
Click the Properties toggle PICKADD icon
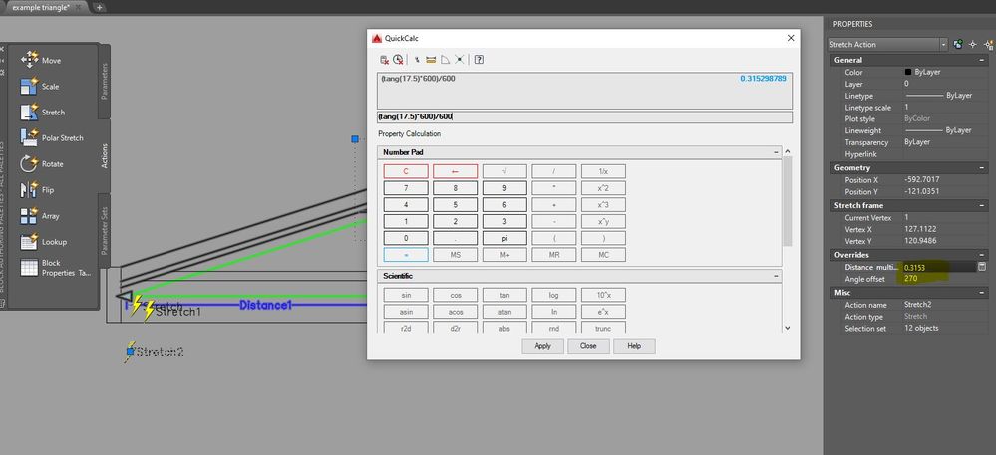point(958,45)
